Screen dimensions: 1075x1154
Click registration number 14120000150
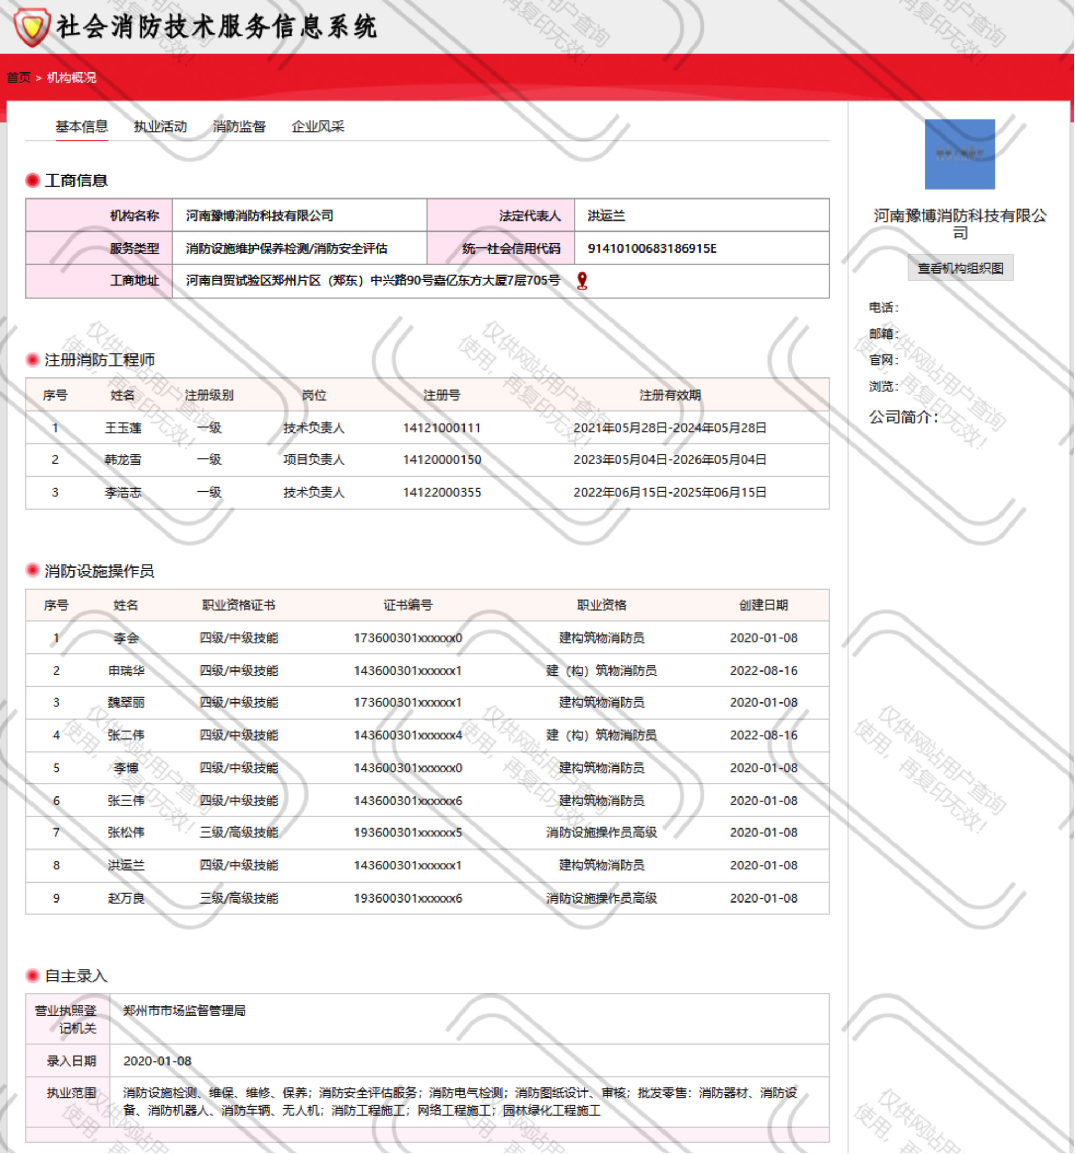tap(442, 460)
